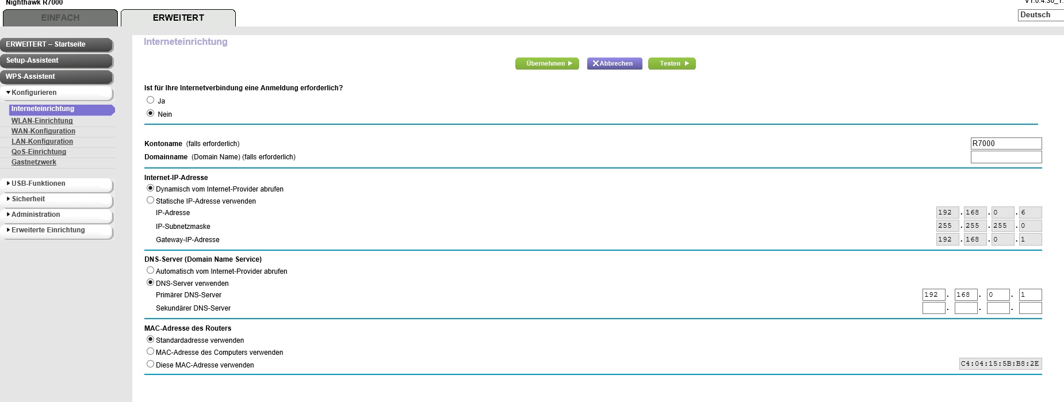This screenshot has height=402, width=1064.
Task: Select DNS Automatisch vom Internet-Provider abrufen
Action: [x=150, y=270]
